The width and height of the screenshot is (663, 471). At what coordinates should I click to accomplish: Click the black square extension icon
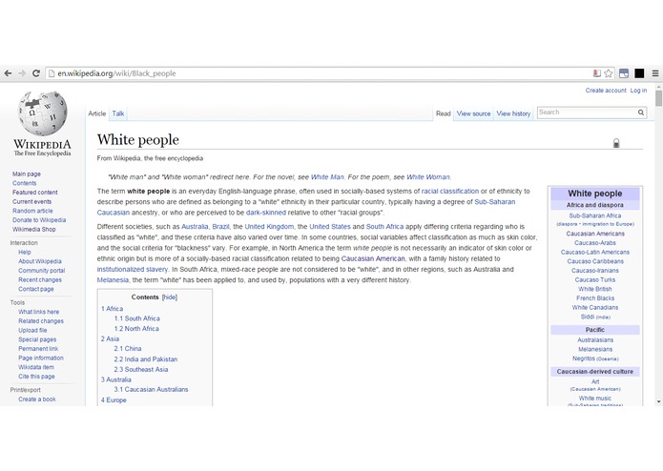point(639,73)
